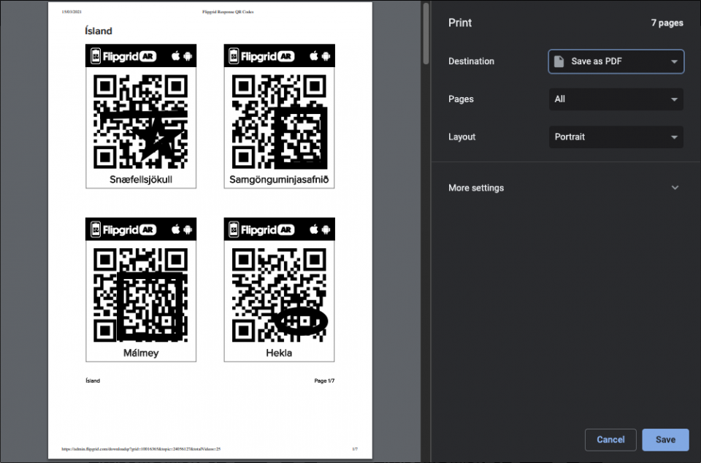Screen dimensions: 701x463
Task: Click the Android icon on Samgönguminjasafnið card
Action: click(326, 56)
